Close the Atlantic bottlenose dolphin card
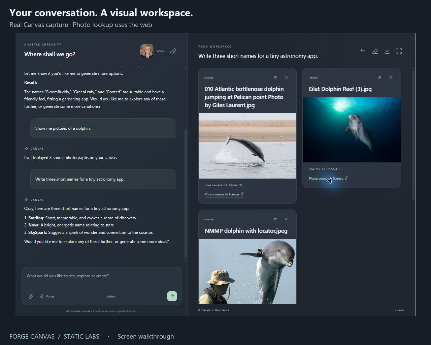431x345 pixels. point(286,77)
